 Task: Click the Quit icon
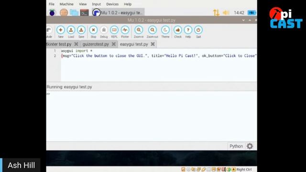point(198,30)
